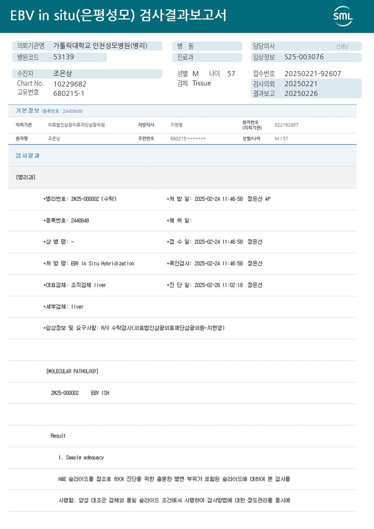Image resolution: width=374 pixels, height=529 pixels.
Task: Click the 고유번호 value '680215-1'
Action: pyautogui.click(x=69, y=93)
